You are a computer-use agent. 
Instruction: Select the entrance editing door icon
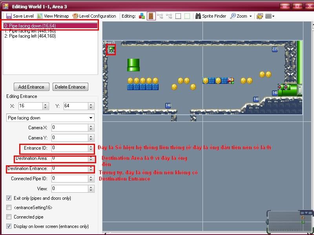tap(151, 16)
